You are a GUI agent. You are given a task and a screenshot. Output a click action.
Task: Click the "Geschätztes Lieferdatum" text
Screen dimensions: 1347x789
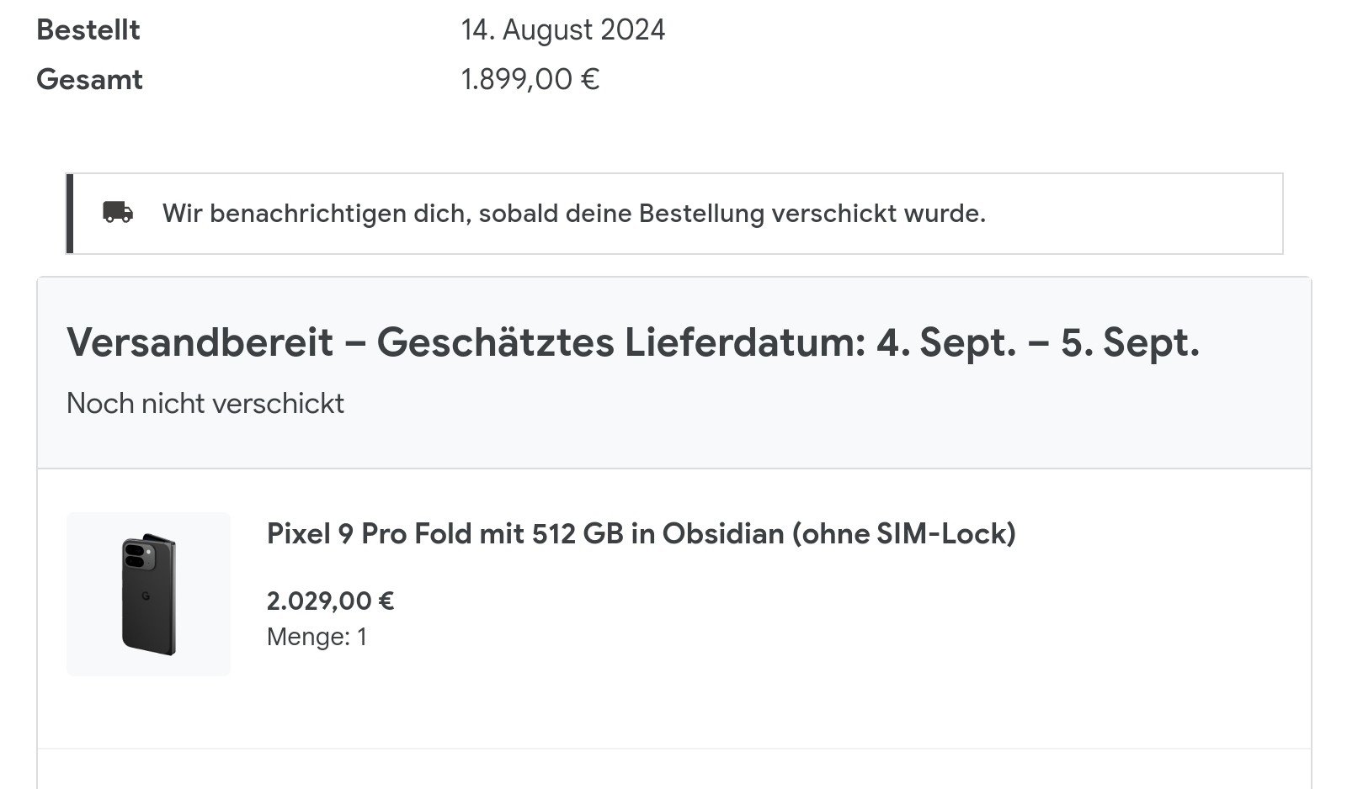click(620, 342)
